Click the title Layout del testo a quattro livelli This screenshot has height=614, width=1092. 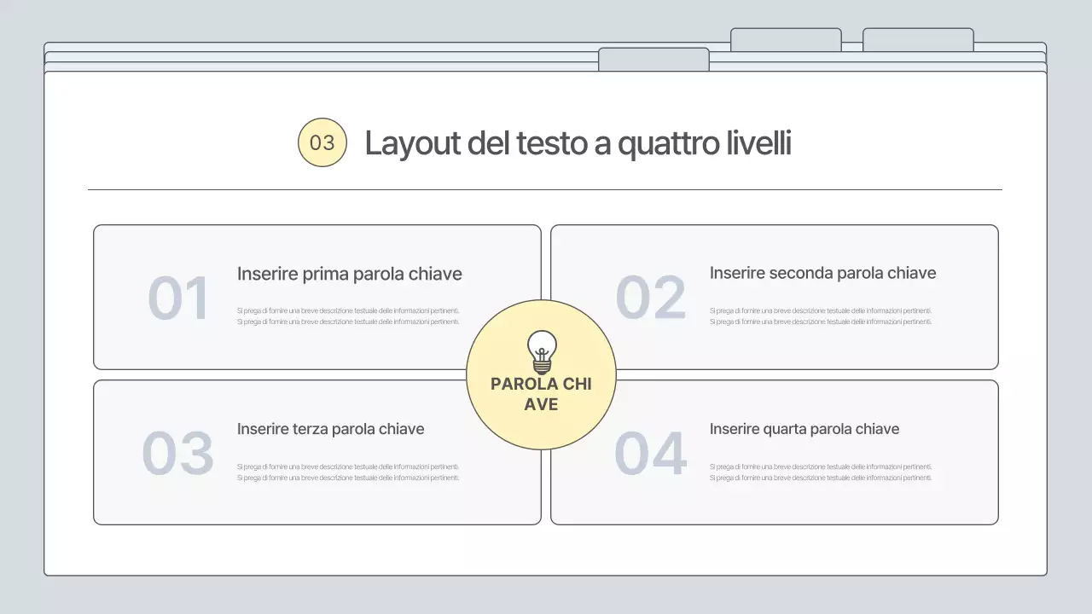point(578,142)
